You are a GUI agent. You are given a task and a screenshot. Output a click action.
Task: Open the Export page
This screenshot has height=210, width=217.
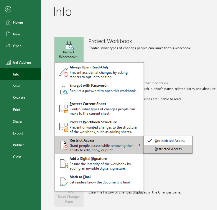[18, 133]
